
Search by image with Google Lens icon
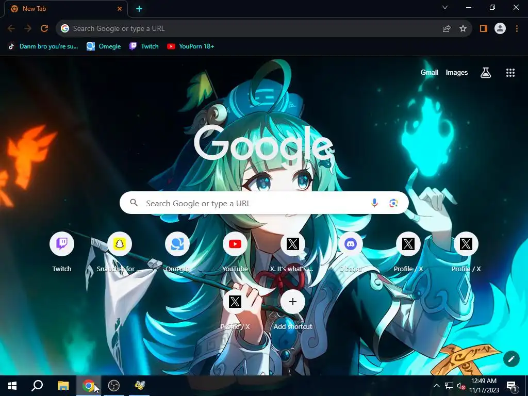point(393,203)
